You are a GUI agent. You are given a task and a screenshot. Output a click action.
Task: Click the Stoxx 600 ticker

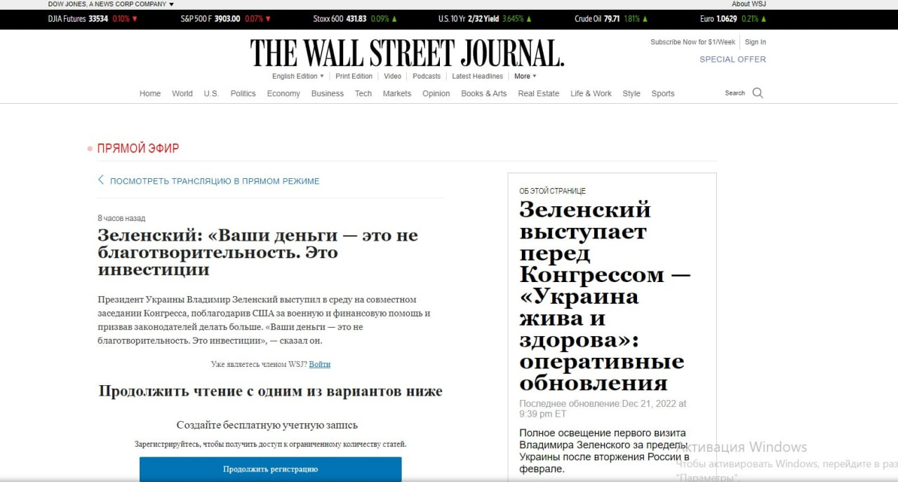click(x=355, y=19)
